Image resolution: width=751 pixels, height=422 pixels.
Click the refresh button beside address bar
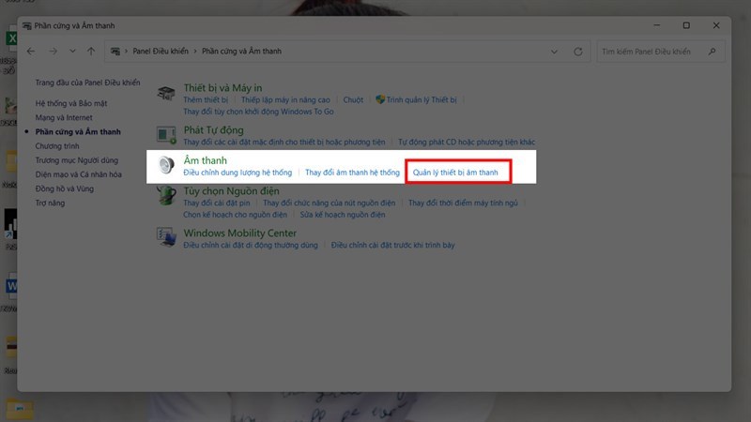(578, 51)
